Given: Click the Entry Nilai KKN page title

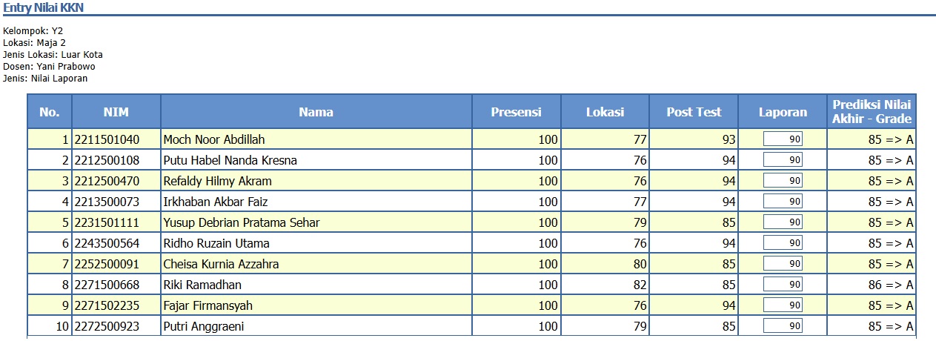Looking at the screenshot, I should [42, 7].
